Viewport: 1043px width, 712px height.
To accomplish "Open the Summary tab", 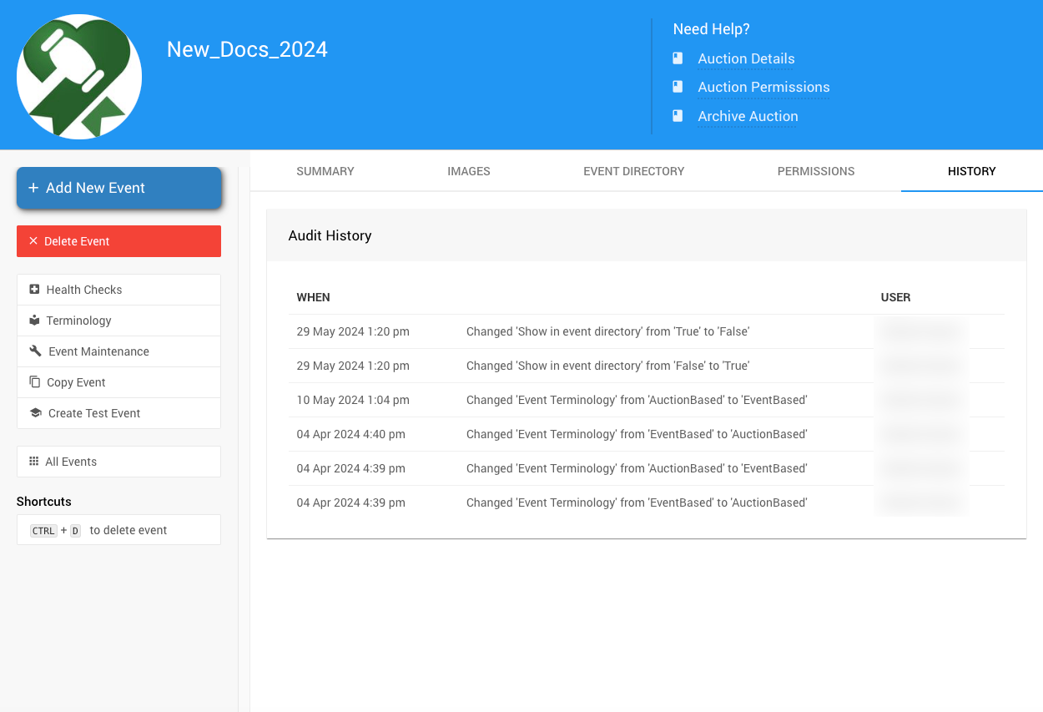I will (325, 171).
